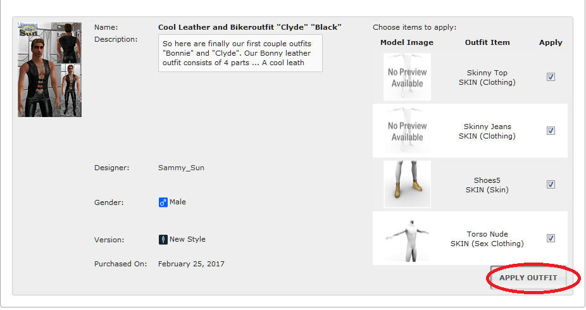Viewport: 586px width, 310px height.
Task: Uncheck the Skinny Top apply checkbox
Action: 551,77
